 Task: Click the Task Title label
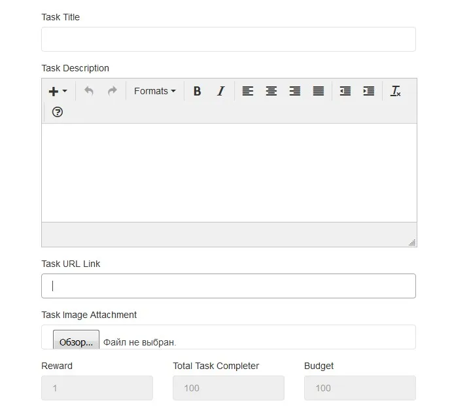coord(61,17)
